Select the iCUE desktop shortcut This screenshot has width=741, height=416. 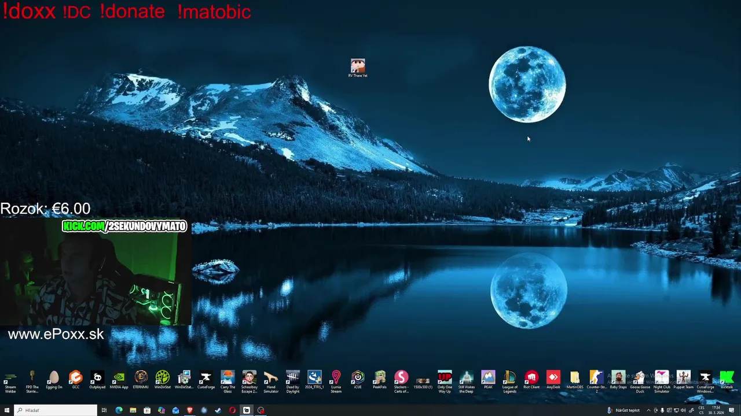tap(358, 380)
